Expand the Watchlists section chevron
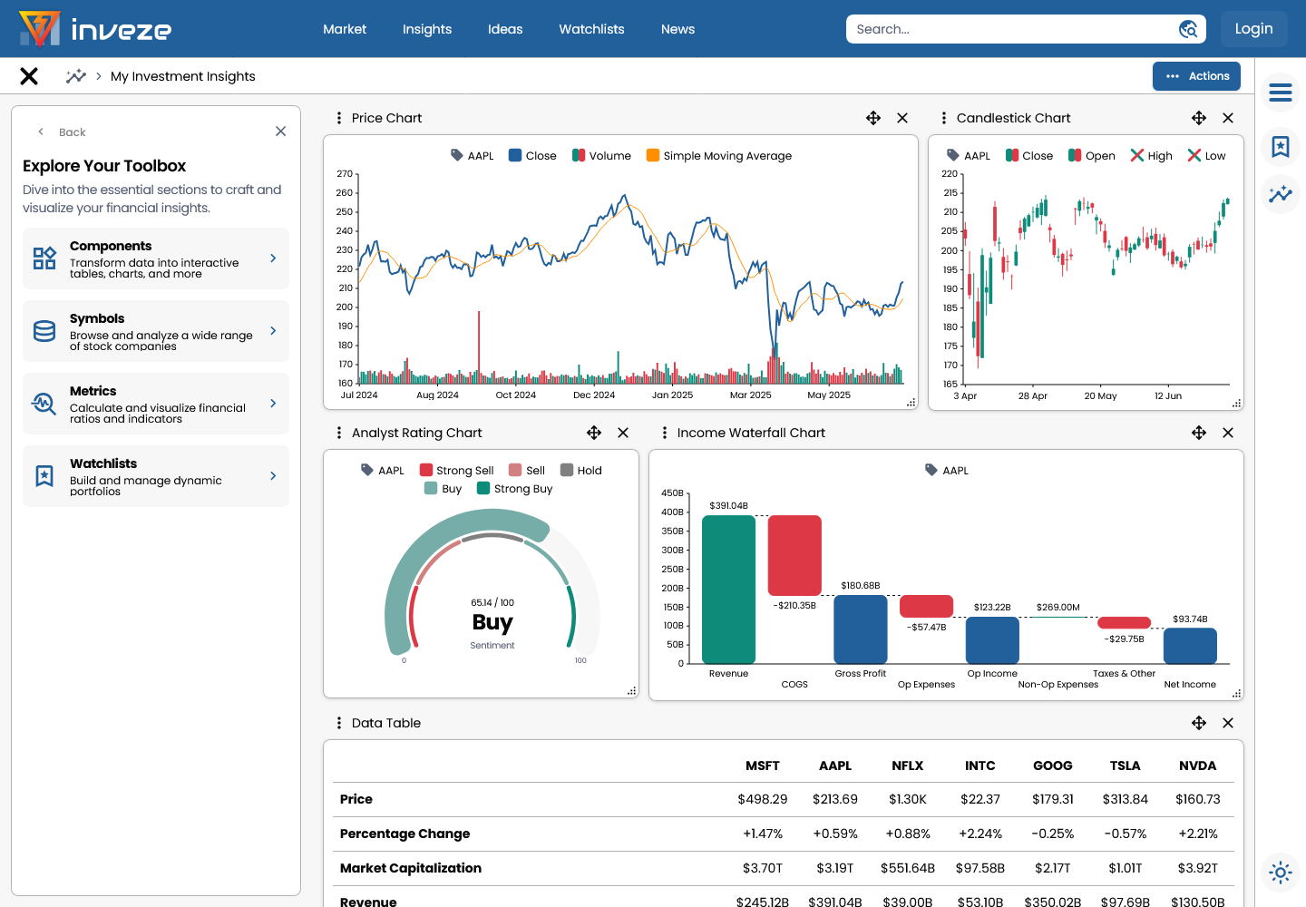Image resolution: width=1306 pixels, height=907 pixels. [273, 476]
